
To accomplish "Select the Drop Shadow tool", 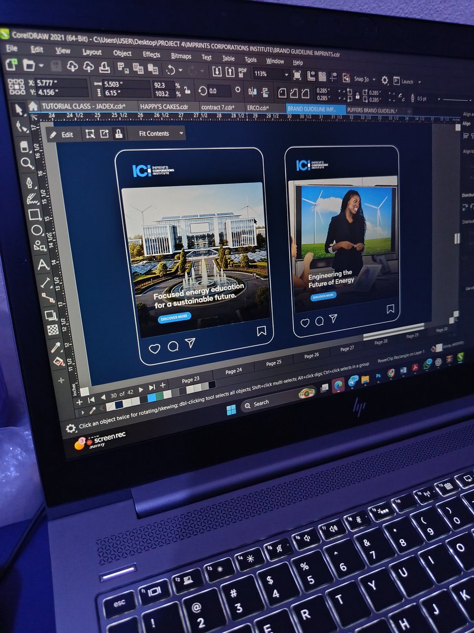I will (51, 315).
